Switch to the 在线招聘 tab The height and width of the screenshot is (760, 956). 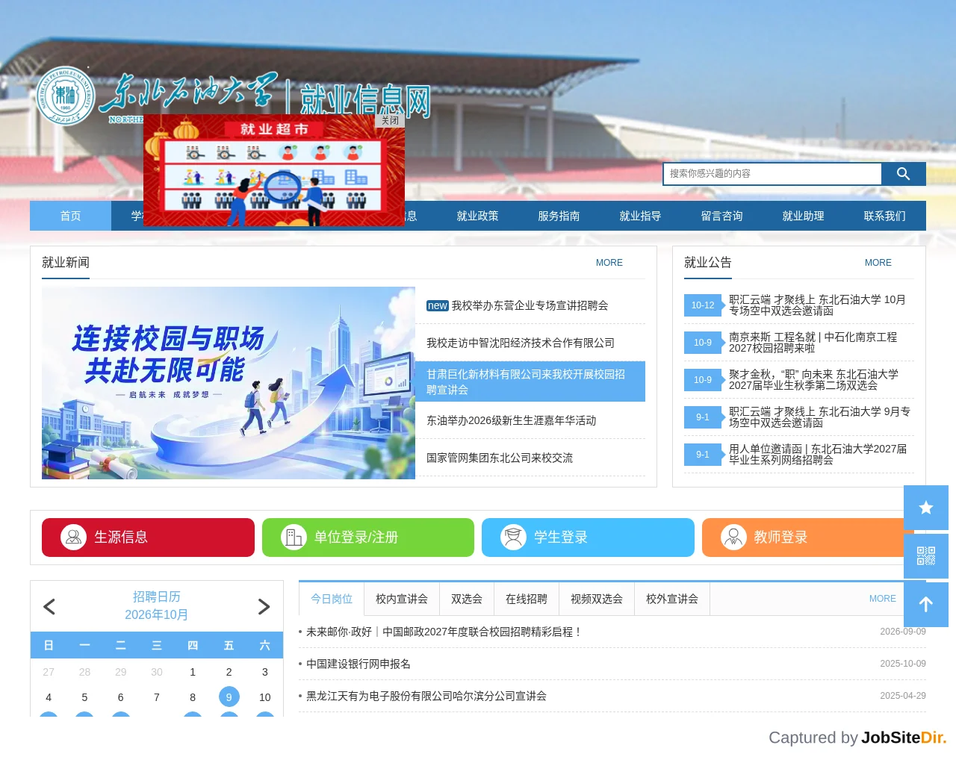click(x=527, y=599)
